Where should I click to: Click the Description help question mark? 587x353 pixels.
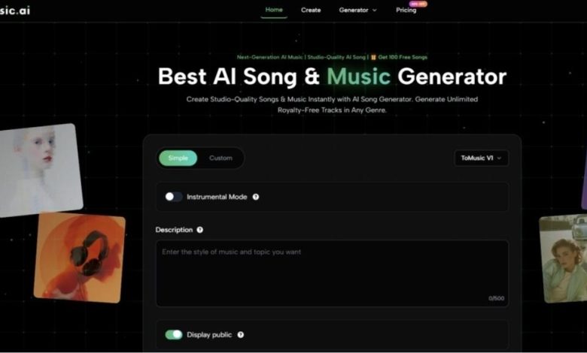200,230
